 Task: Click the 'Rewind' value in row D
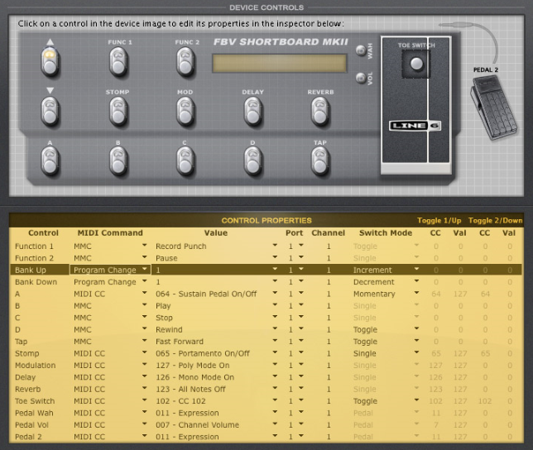[169, 329]
